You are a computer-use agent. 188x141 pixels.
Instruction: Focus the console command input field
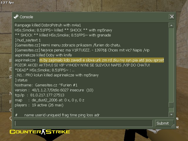click(83, 123)
